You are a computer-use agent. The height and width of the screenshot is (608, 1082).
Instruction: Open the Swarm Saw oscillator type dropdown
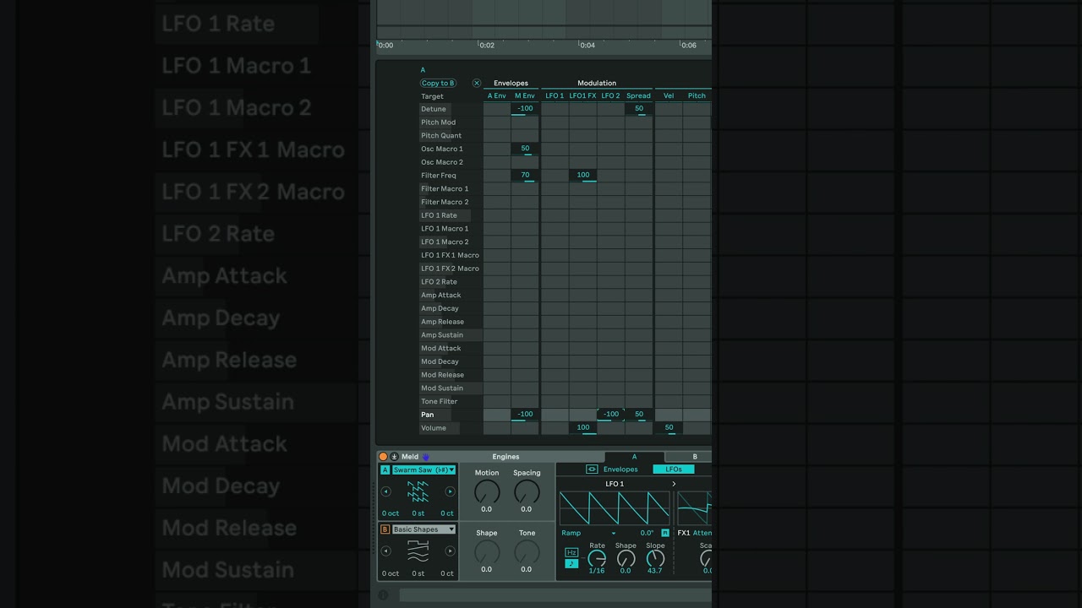424,470
